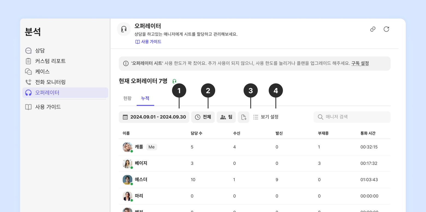Open 상담 in the sidebar

click(x=40, y=51)
